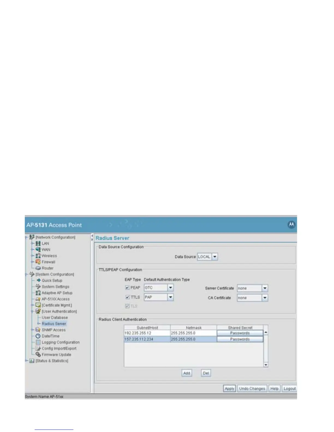Click the Shared Secret column header
The width and height of the screenshot is (334, 432).
240,328
